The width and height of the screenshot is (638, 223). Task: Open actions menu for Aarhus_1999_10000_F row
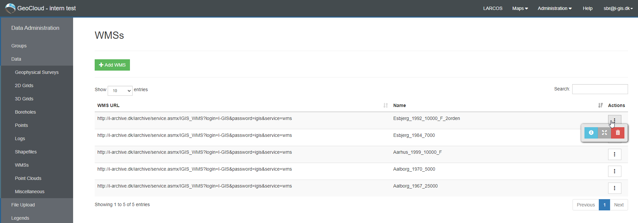[x=614, y=154]
